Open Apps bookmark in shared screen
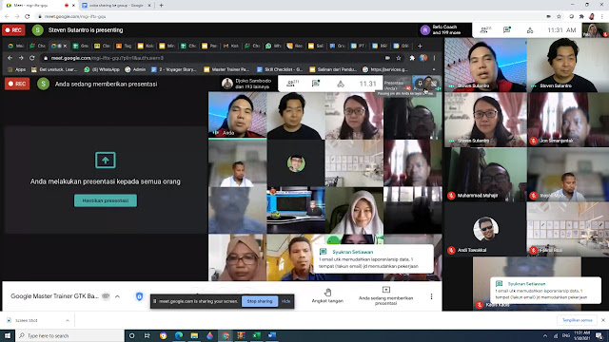609x342 pixels. tap(17, 69)
